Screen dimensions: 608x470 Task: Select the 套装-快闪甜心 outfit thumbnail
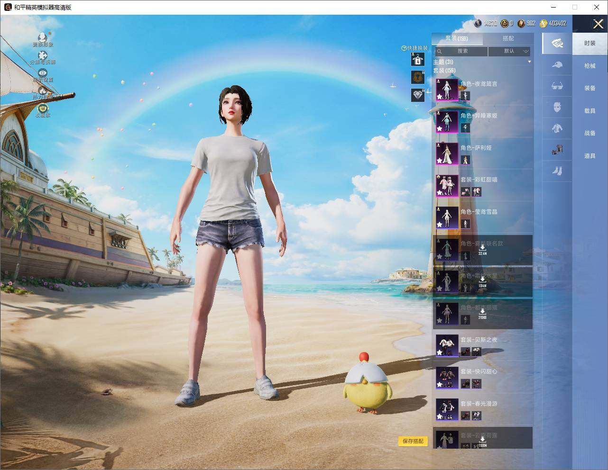(x=447, y=377)
